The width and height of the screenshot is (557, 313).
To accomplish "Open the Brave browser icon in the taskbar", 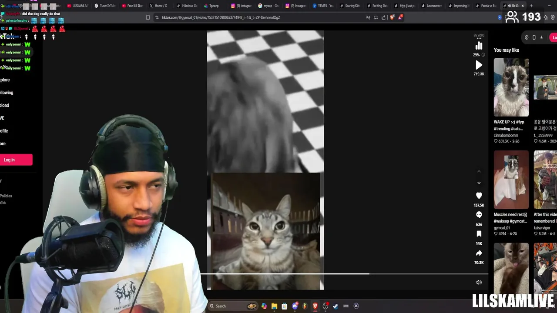I will point(315,306).
